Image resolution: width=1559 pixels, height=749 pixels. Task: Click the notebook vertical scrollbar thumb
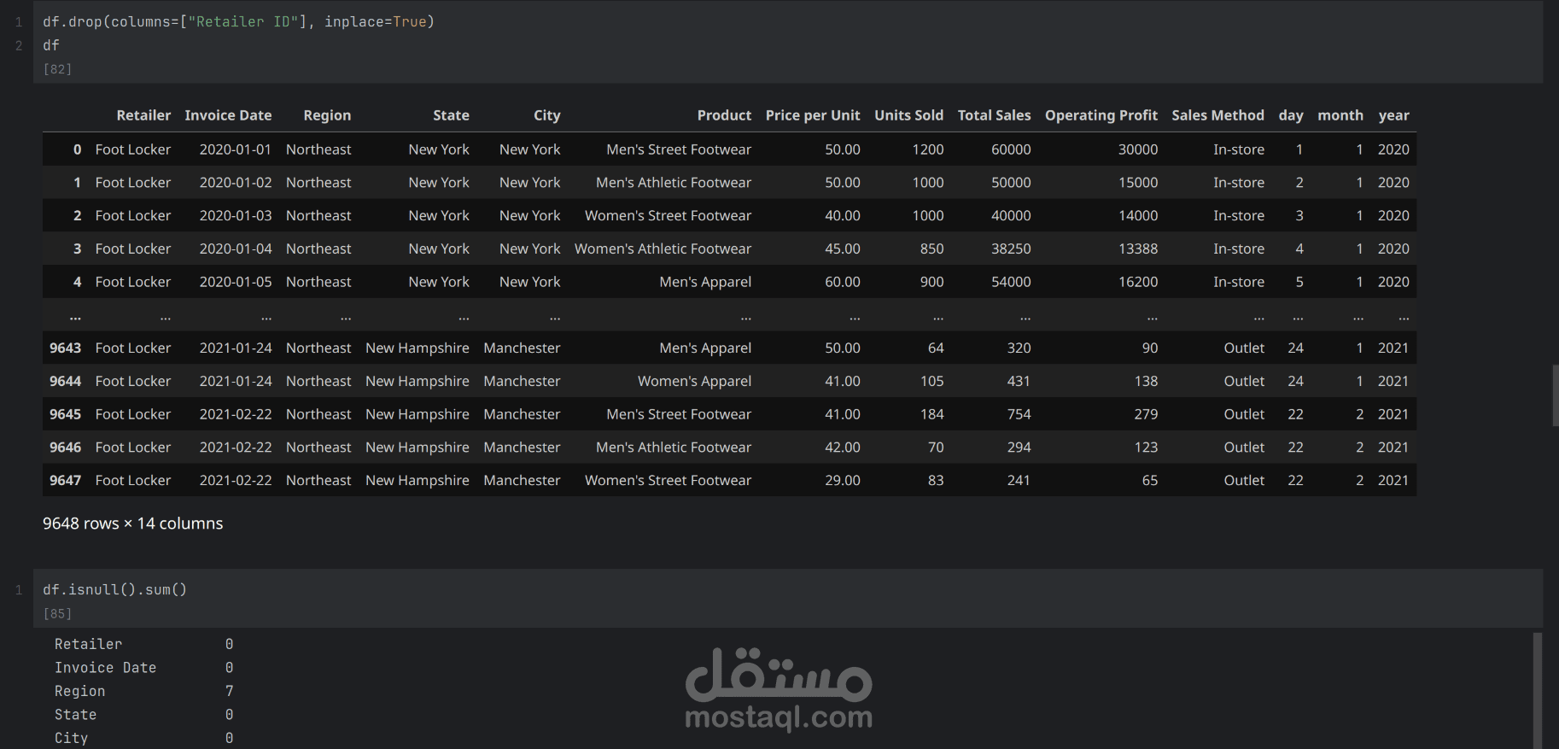tap(1555, 395)
